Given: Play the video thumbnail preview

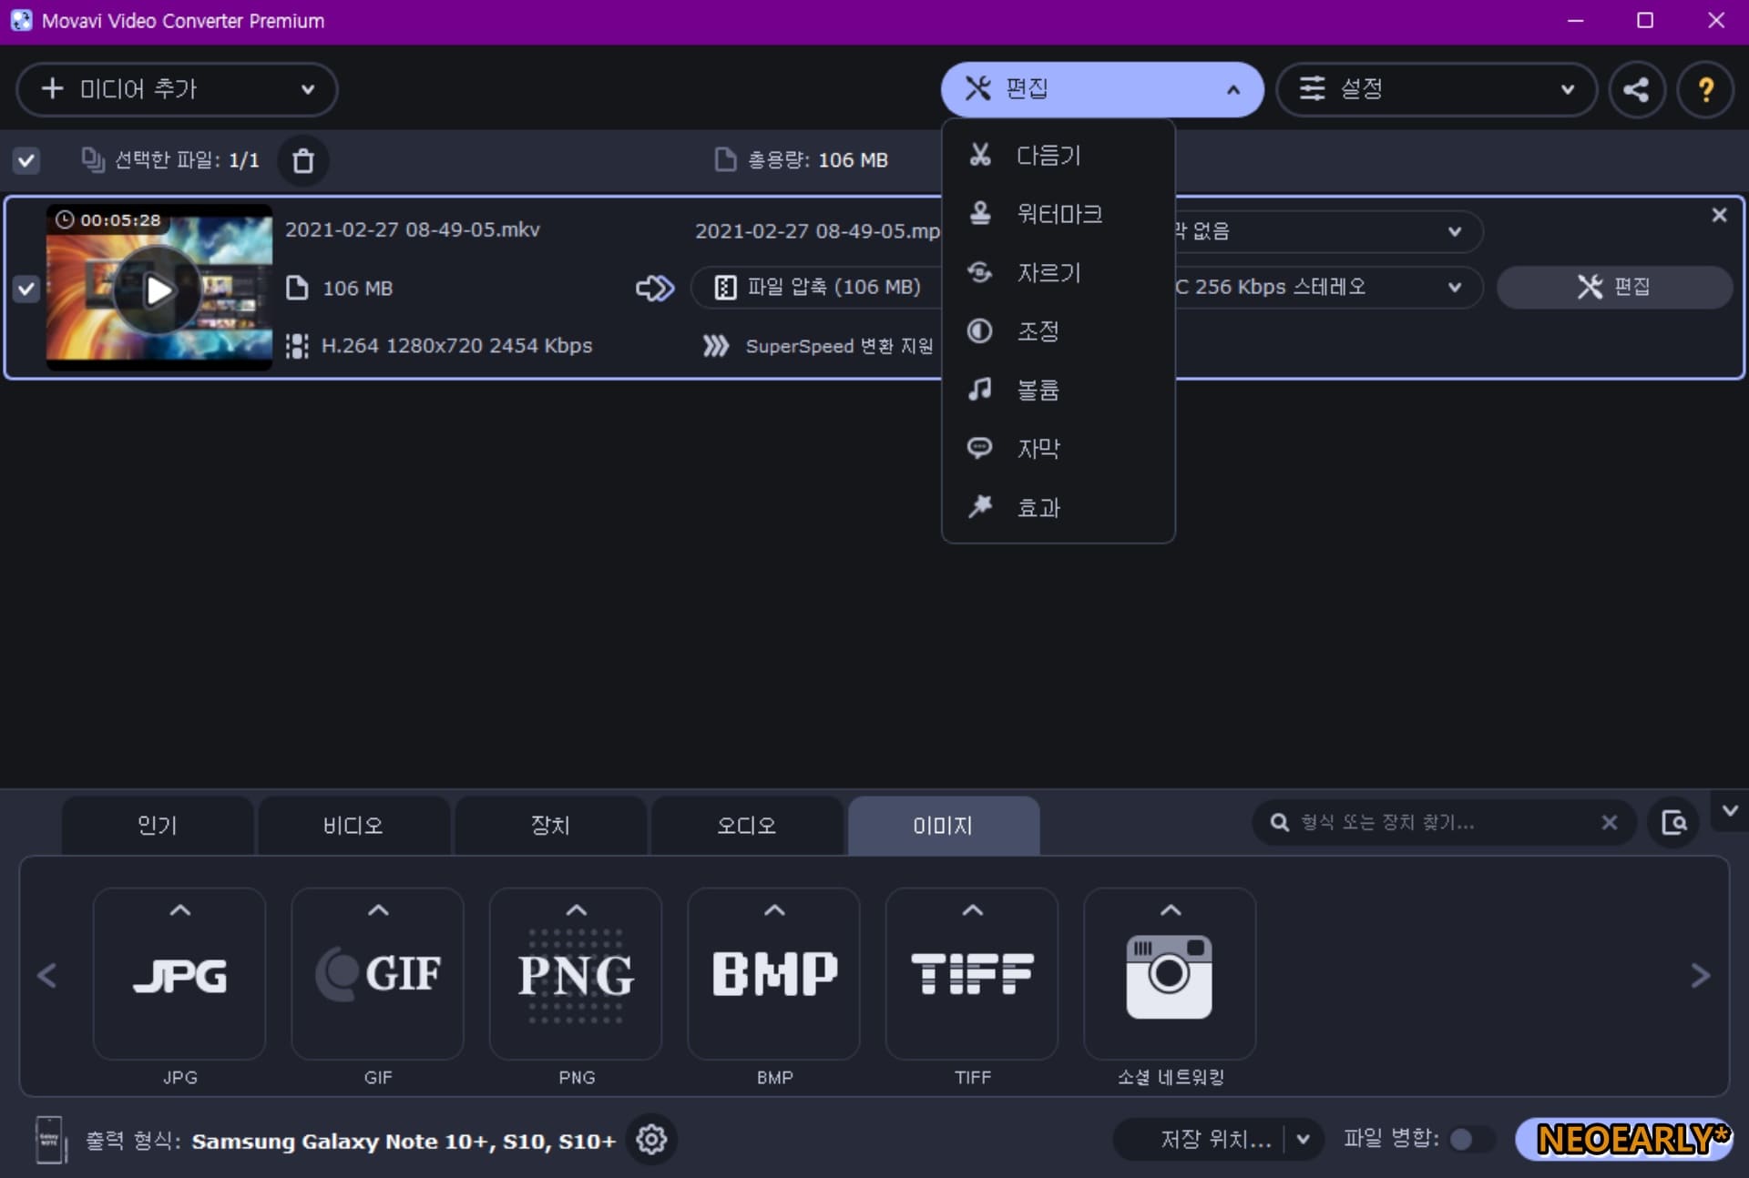Looking at the screenshot, I should click(159, 290).
